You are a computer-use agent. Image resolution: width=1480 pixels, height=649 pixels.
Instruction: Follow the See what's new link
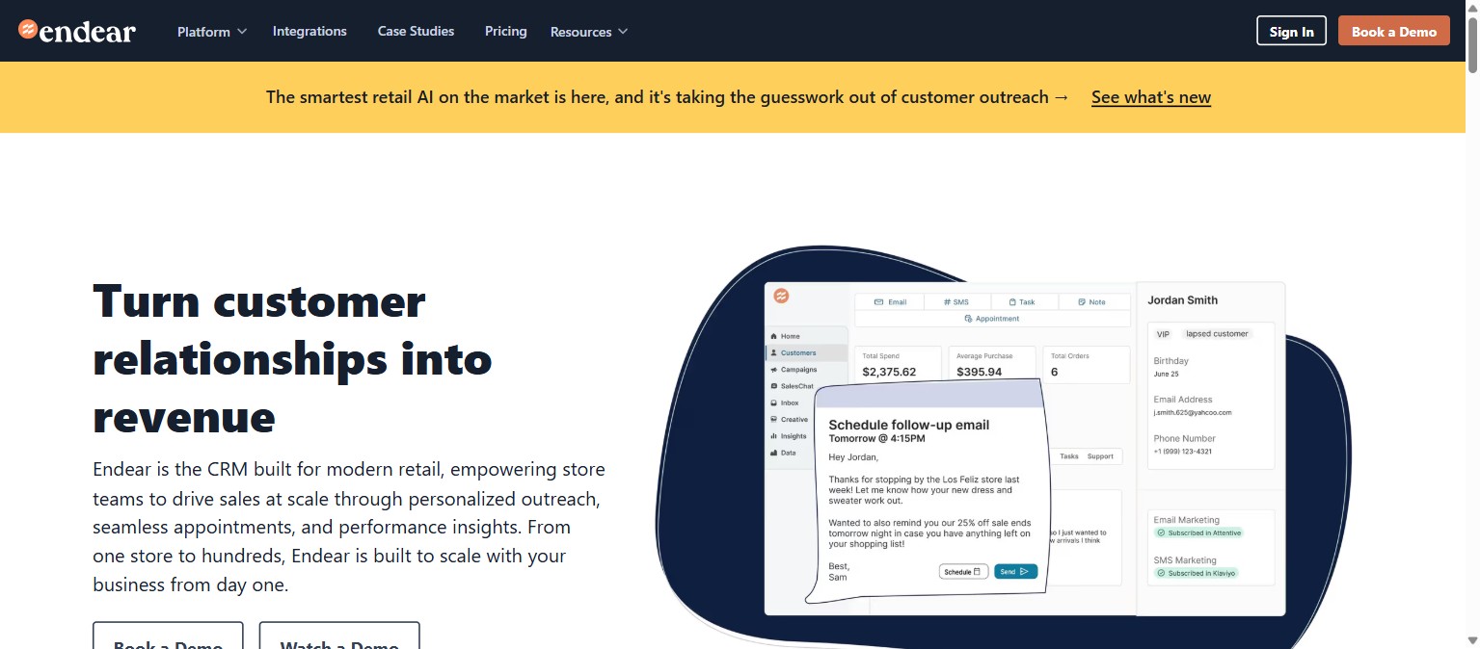point(1150,97)
